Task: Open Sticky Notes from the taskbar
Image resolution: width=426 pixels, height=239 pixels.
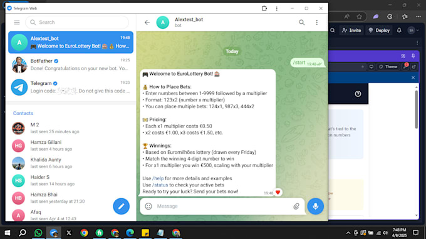Action: pyautogui.click(x=145, y=233)
